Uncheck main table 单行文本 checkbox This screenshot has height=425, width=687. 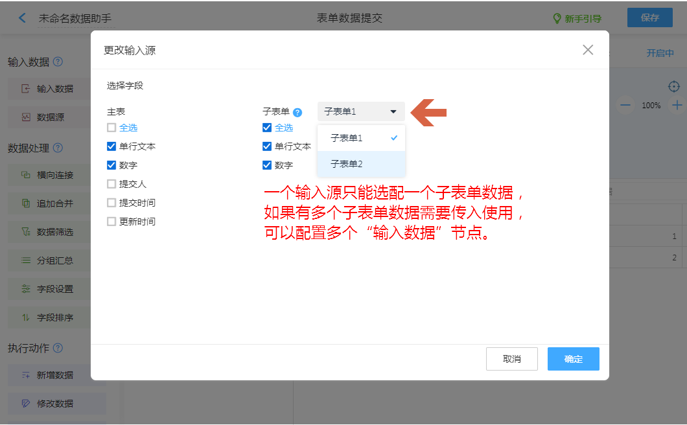coord(111,146)
